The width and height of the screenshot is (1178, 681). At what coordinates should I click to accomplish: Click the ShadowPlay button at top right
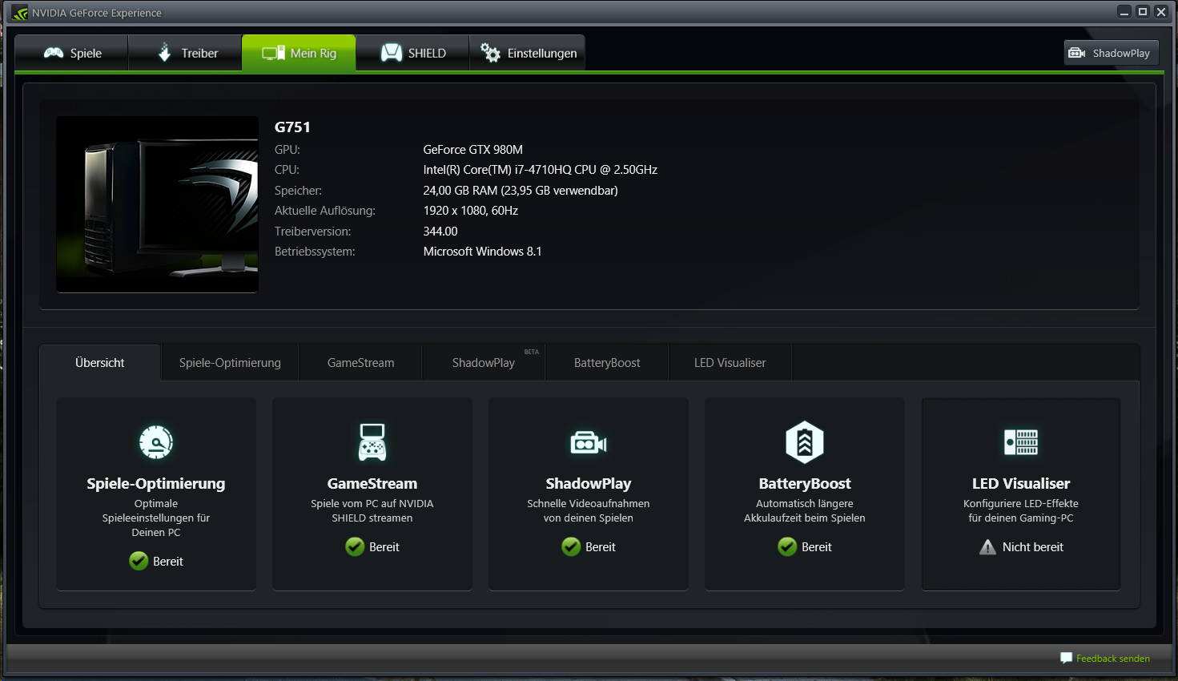pos(1112,53)
